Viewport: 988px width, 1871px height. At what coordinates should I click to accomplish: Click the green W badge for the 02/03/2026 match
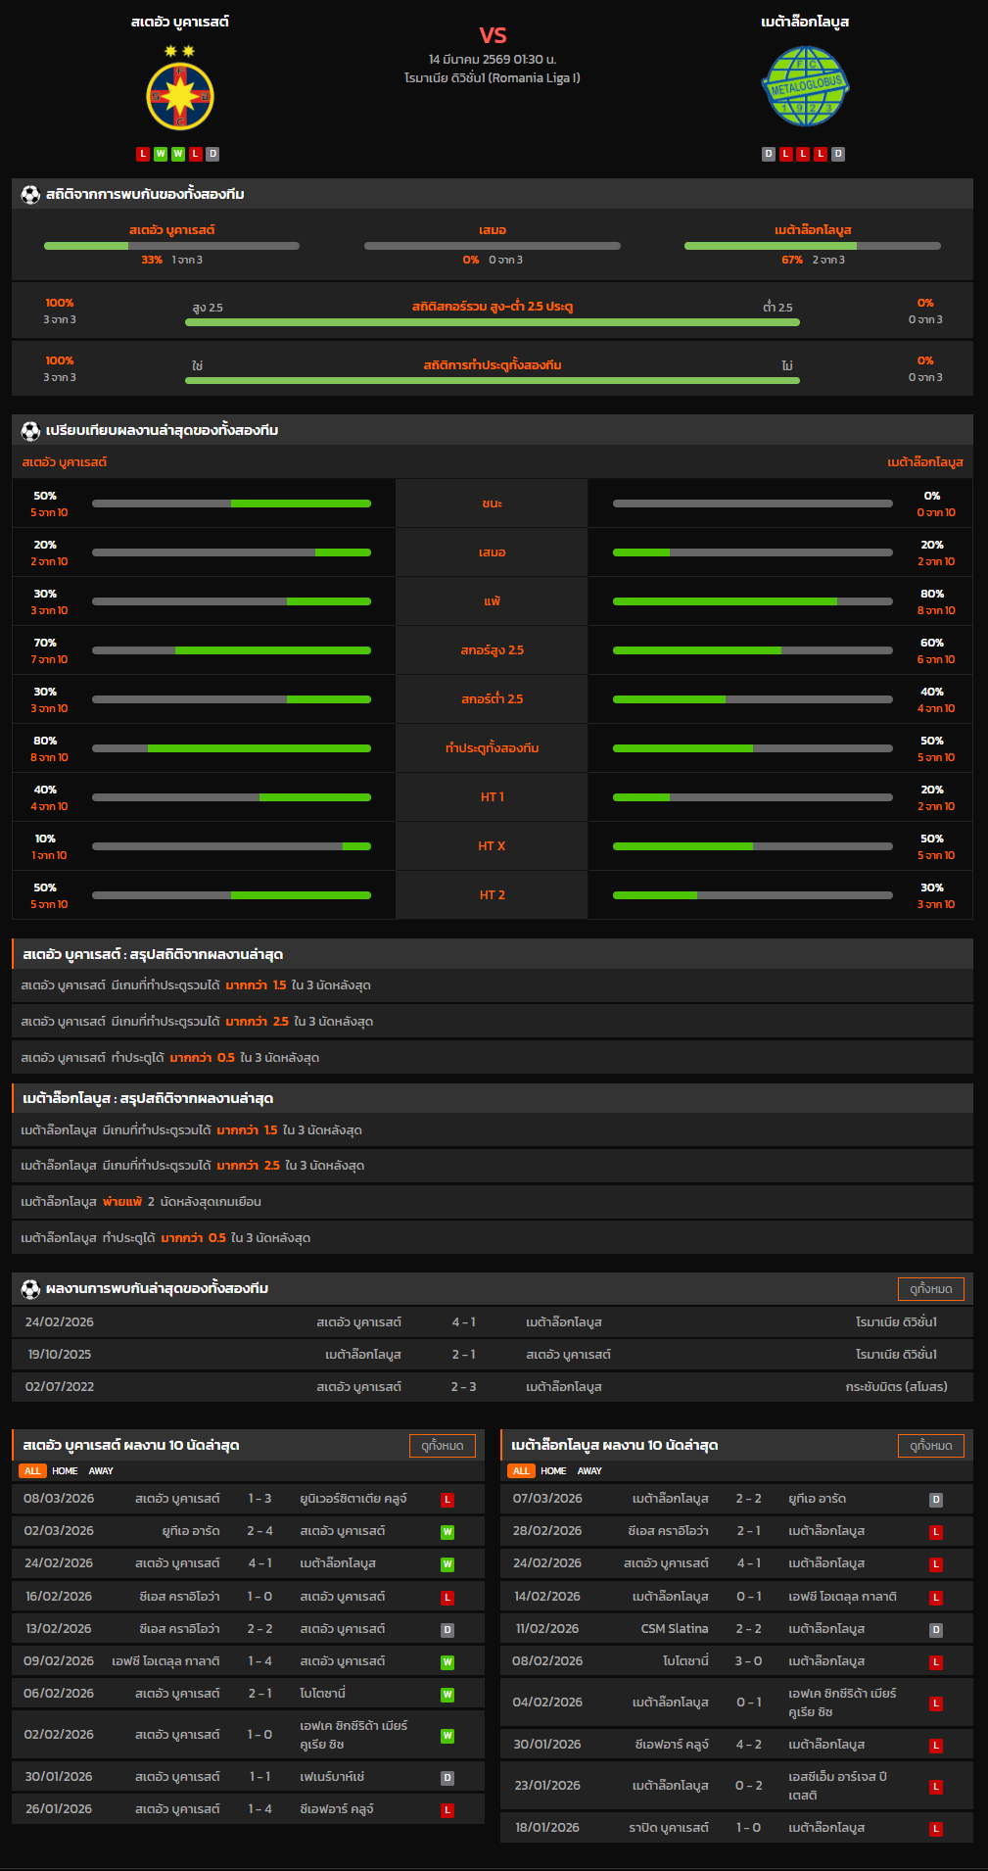coord(447,1532)
